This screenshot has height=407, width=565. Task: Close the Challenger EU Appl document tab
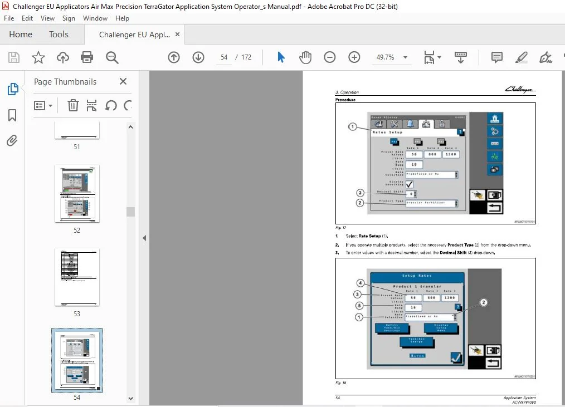tap(177, 34)
